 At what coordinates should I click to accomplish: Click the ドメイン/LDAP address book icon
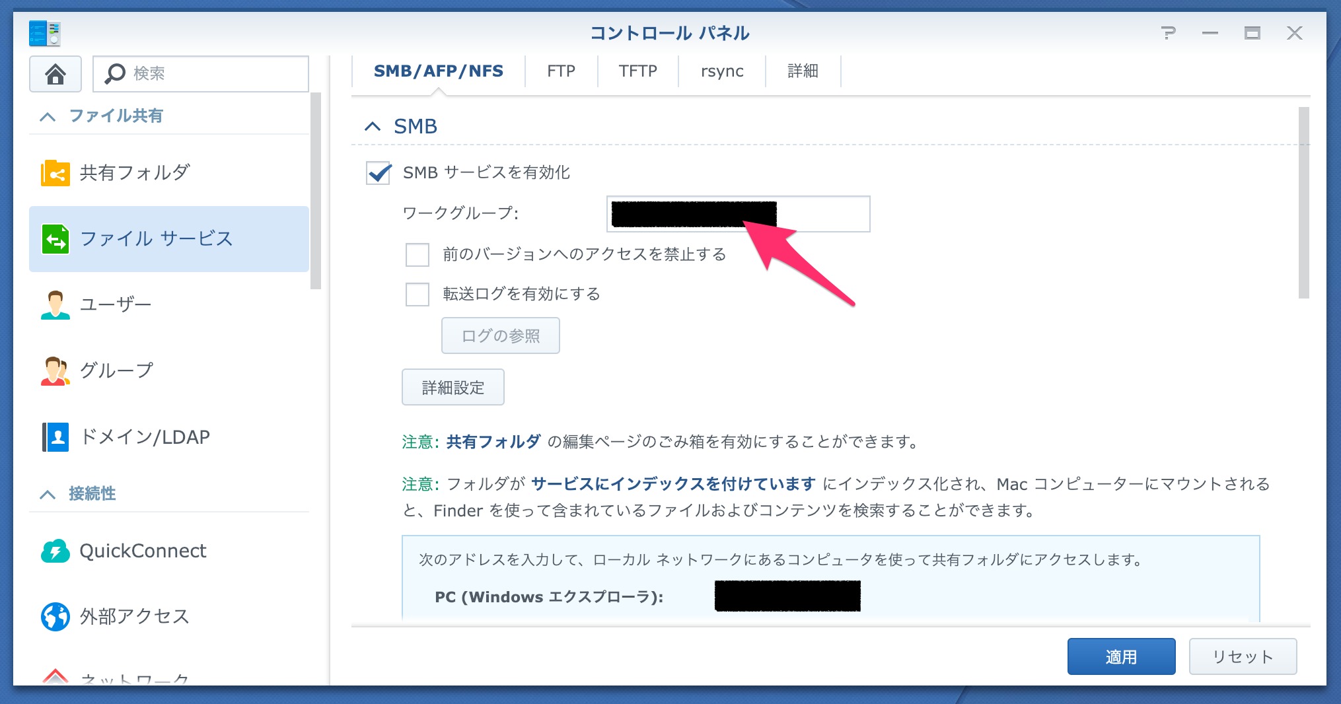coord(55,437)
